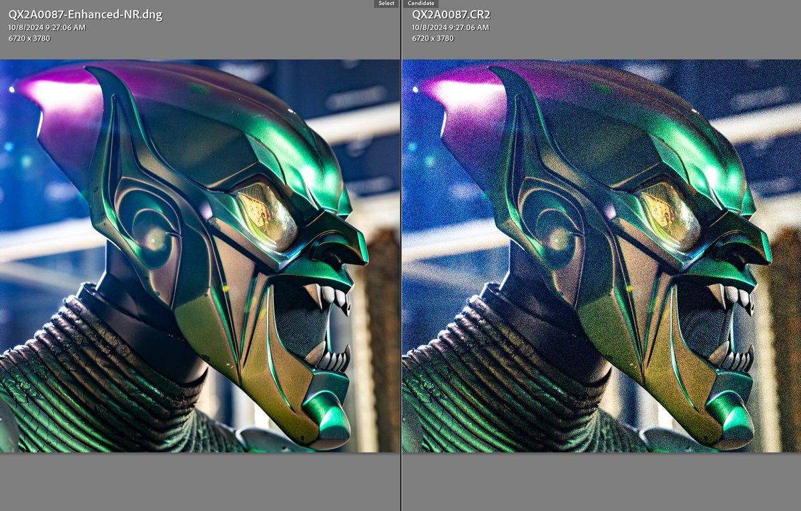Viewport: 801px width, 511px height.
Task: Click the Select pane label
Action: click(386, 3)
